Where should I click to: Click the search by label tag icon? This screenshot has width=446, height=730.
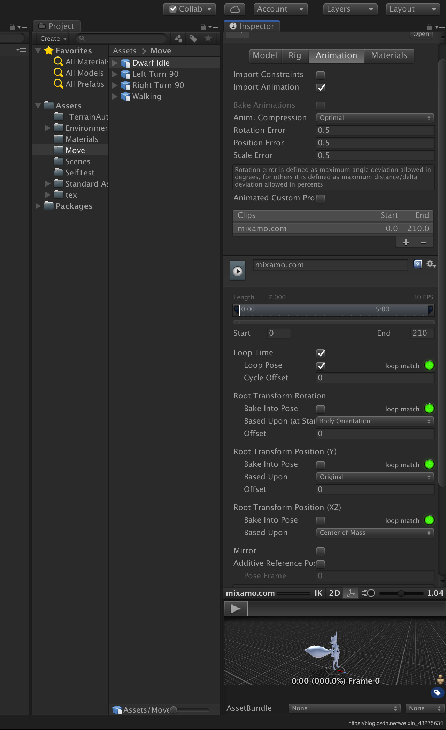[193, 38]
